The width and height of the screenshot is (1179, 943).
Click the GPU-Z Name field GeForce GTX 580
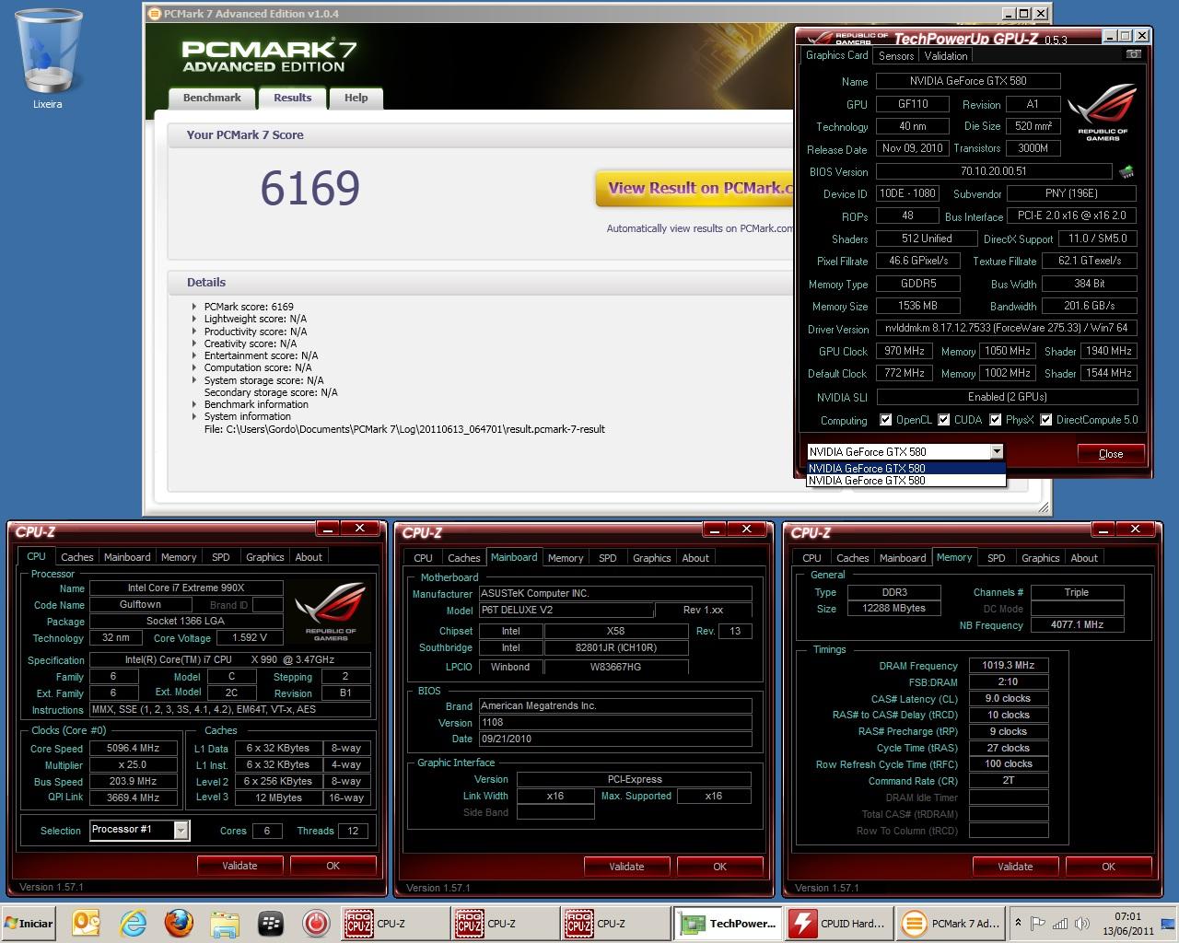968,81
